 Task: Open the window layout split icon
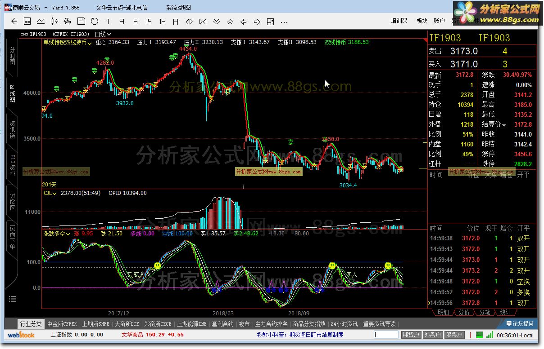pyautogui.click(x=271, y=21)
